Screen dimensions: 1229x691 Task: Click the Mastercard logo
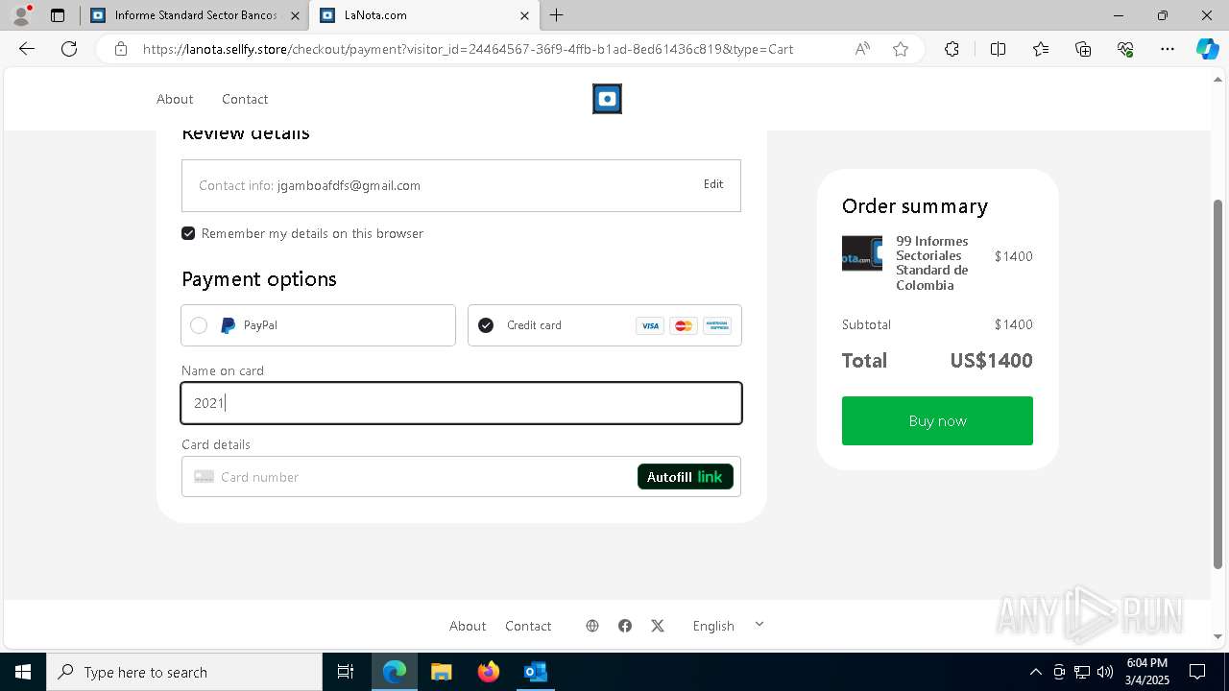tap(684, 326)
